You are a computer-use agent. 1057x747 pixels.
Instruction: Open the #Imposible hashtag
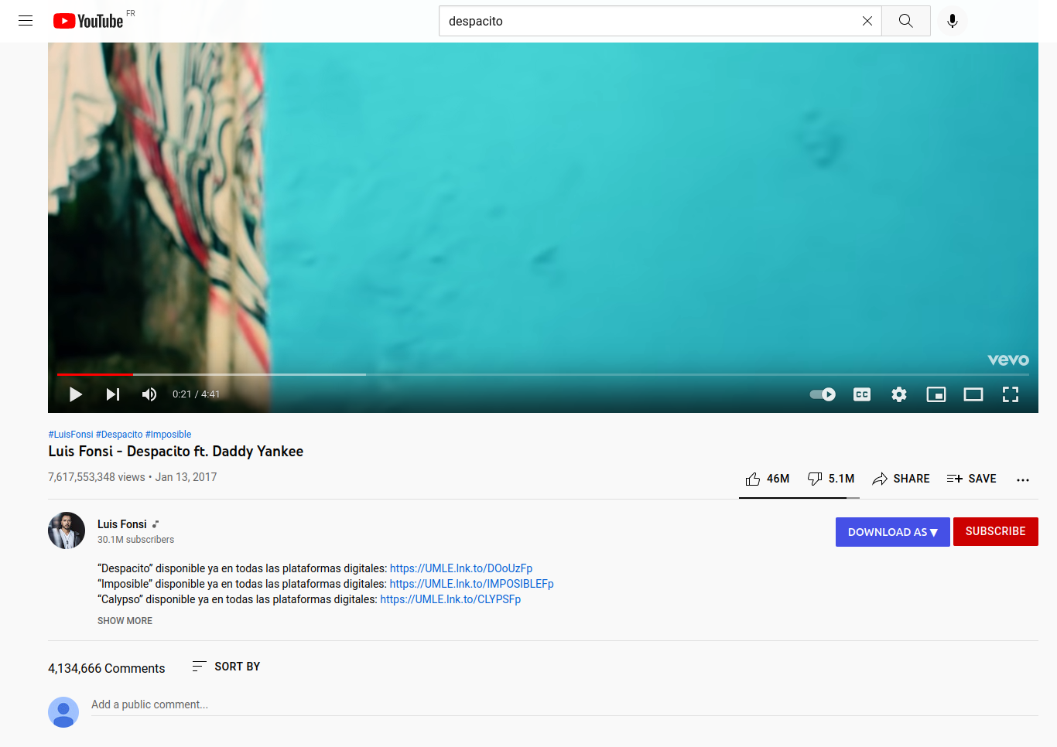click(168, 435)
